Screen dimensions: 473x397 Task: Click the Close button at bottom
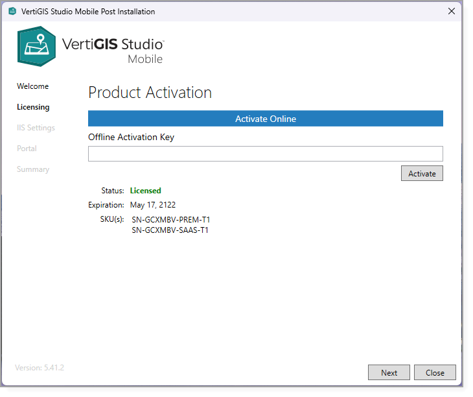point(435,372)
